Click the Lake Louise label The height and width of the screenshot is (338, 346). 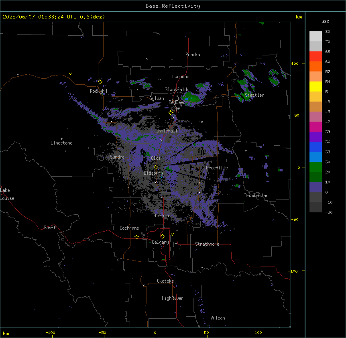7,194
